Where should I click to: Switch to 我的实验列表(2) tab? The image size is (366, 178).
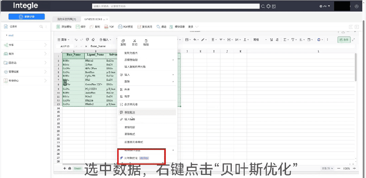pos(66,19)
